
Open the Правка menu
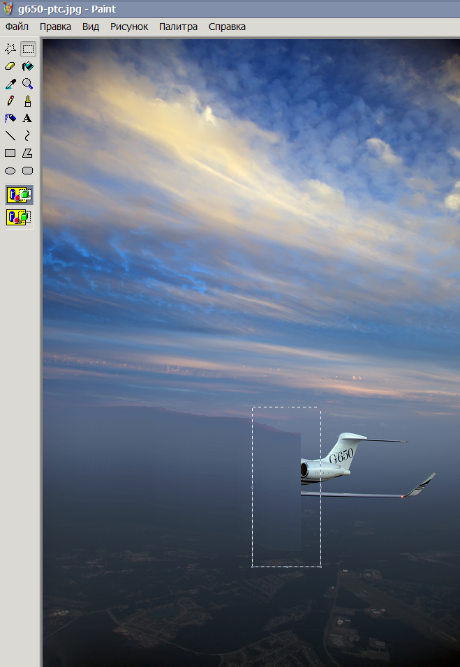click(x=55, y=27)
